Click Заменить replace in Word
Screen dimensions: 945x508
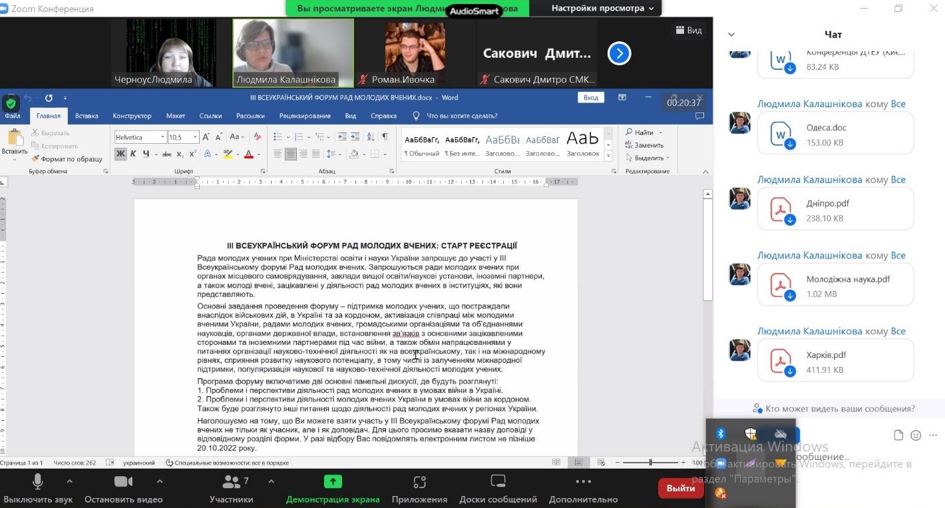[644, 145]
